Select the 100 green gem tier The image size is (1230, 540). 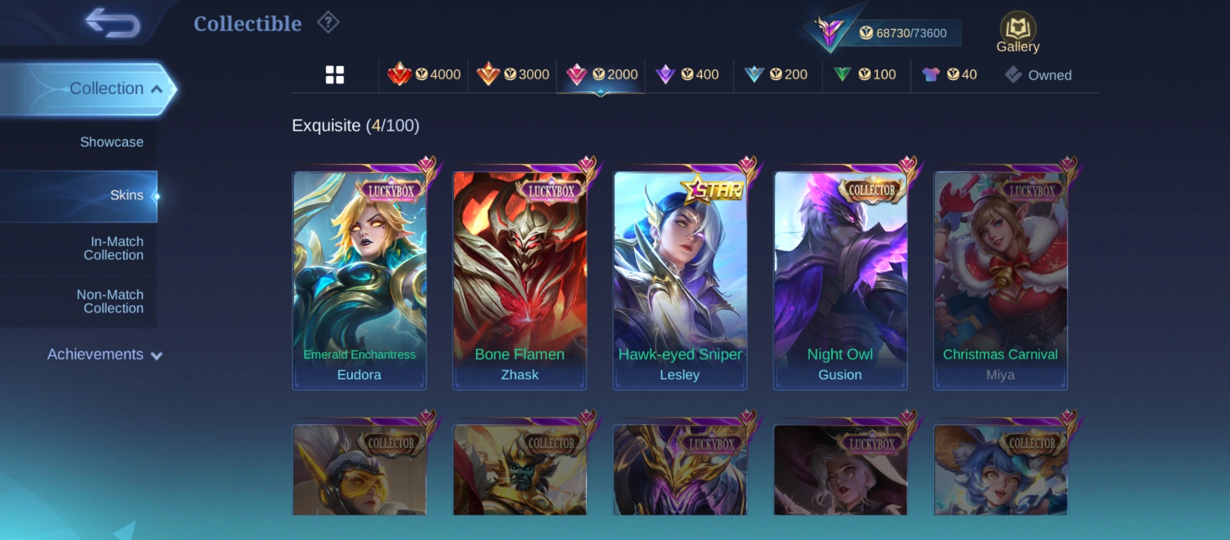tap(865, 74)
